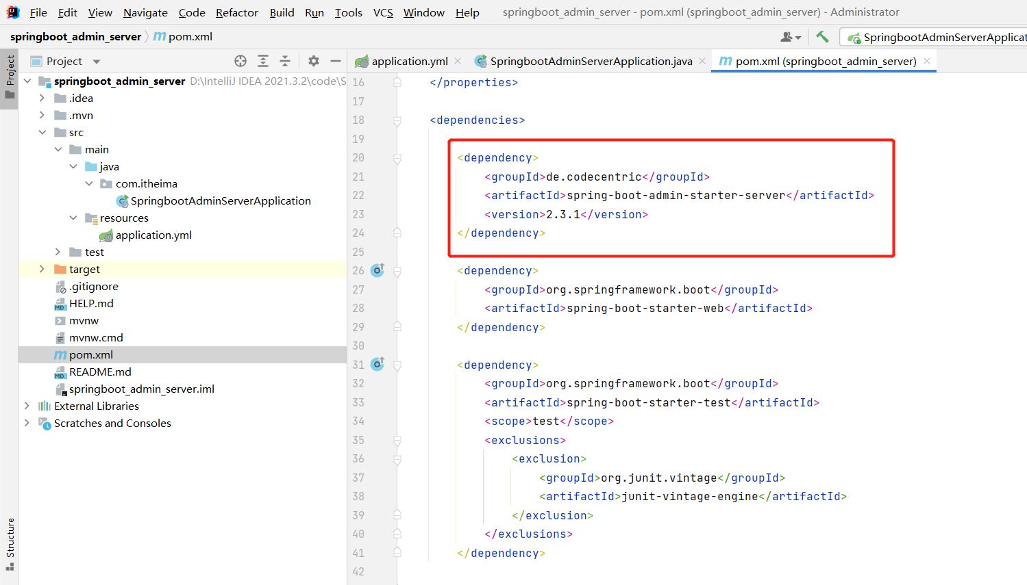Open the Edit menu
Screen dimensions: 1027x585
pos(68,12)
